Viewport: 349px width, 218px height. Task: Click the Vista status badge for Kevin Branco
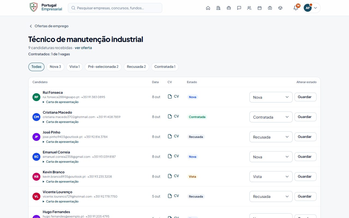[x=192, y=177]
